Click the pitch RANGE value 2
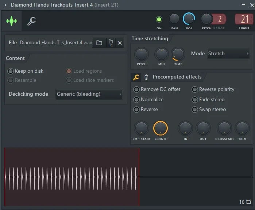 pyautogui.click(x=220, y=19)
